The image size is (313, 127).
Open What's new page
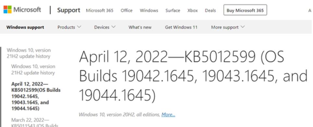tap(140, 27)
